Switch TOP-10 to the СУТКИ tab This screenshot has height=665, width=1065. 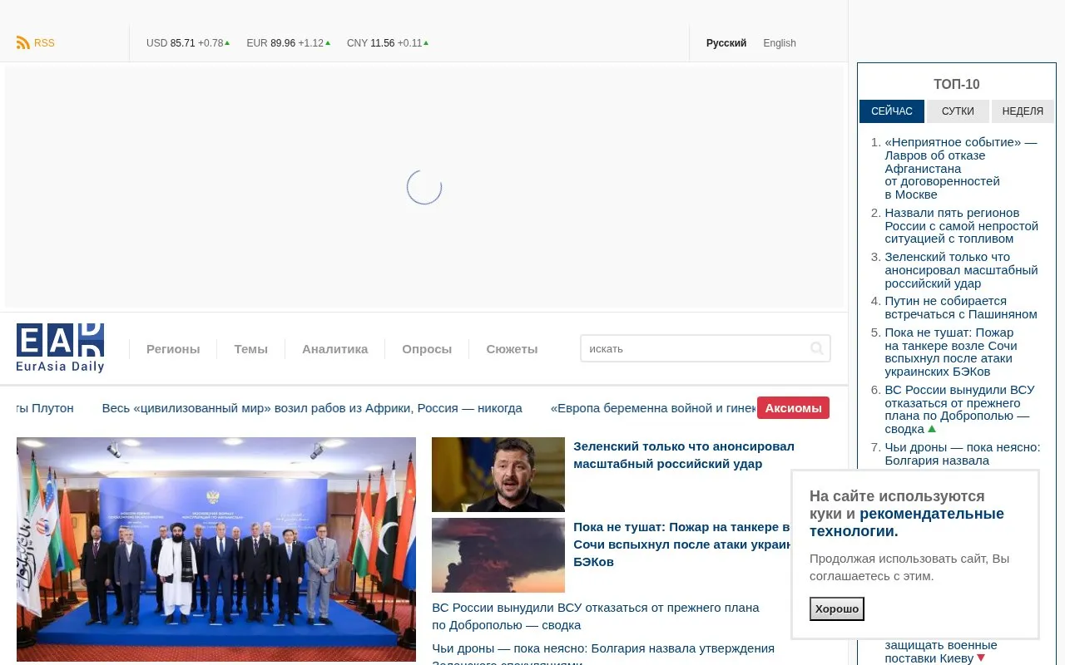tap(958, 111)
